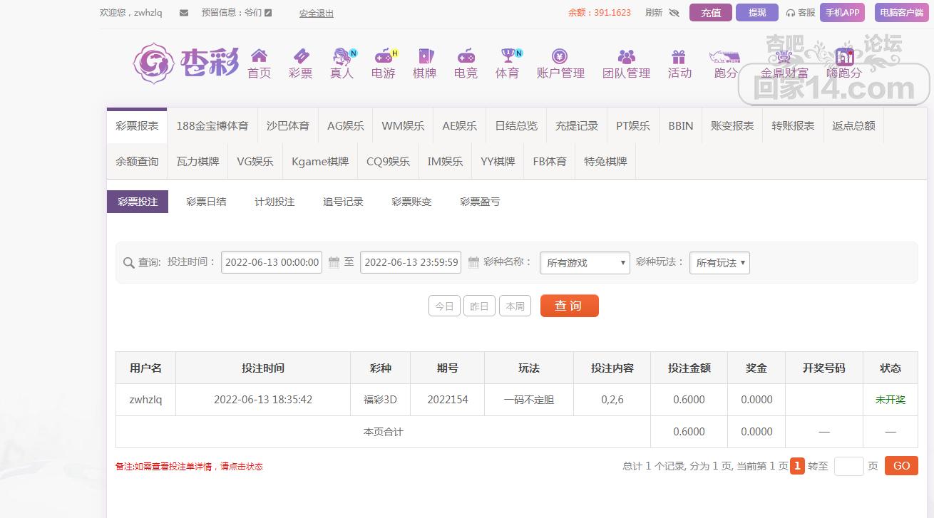Open 团队管理 team icon
Screen dimensions: 934x518
click(x=626, y=56)
